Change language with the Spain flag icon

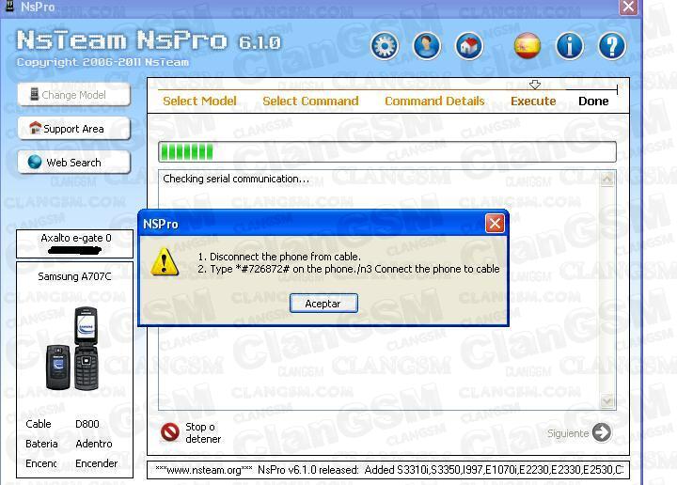tap(527, 46)
